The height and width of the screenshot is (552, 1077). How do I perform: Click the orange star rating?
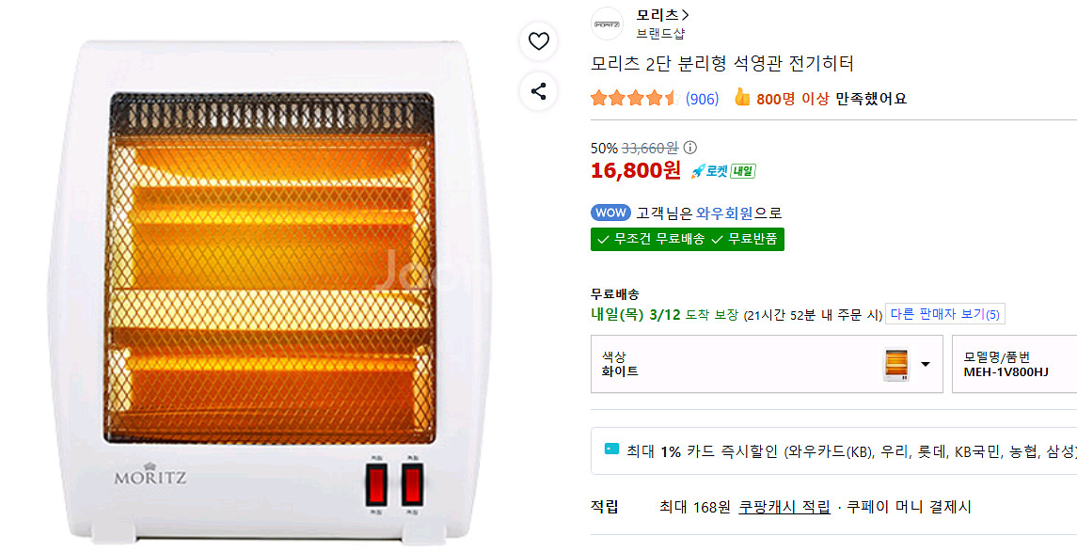[633, 98]
